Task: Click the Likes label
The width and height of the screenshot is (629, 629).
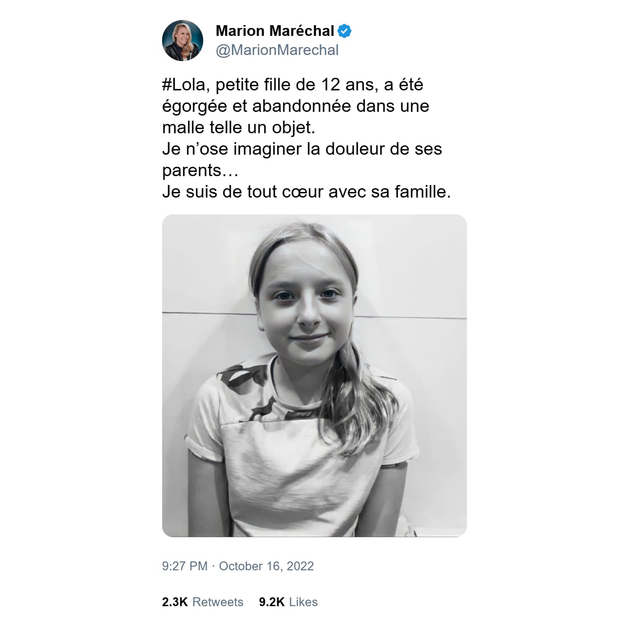Action: 303,602
